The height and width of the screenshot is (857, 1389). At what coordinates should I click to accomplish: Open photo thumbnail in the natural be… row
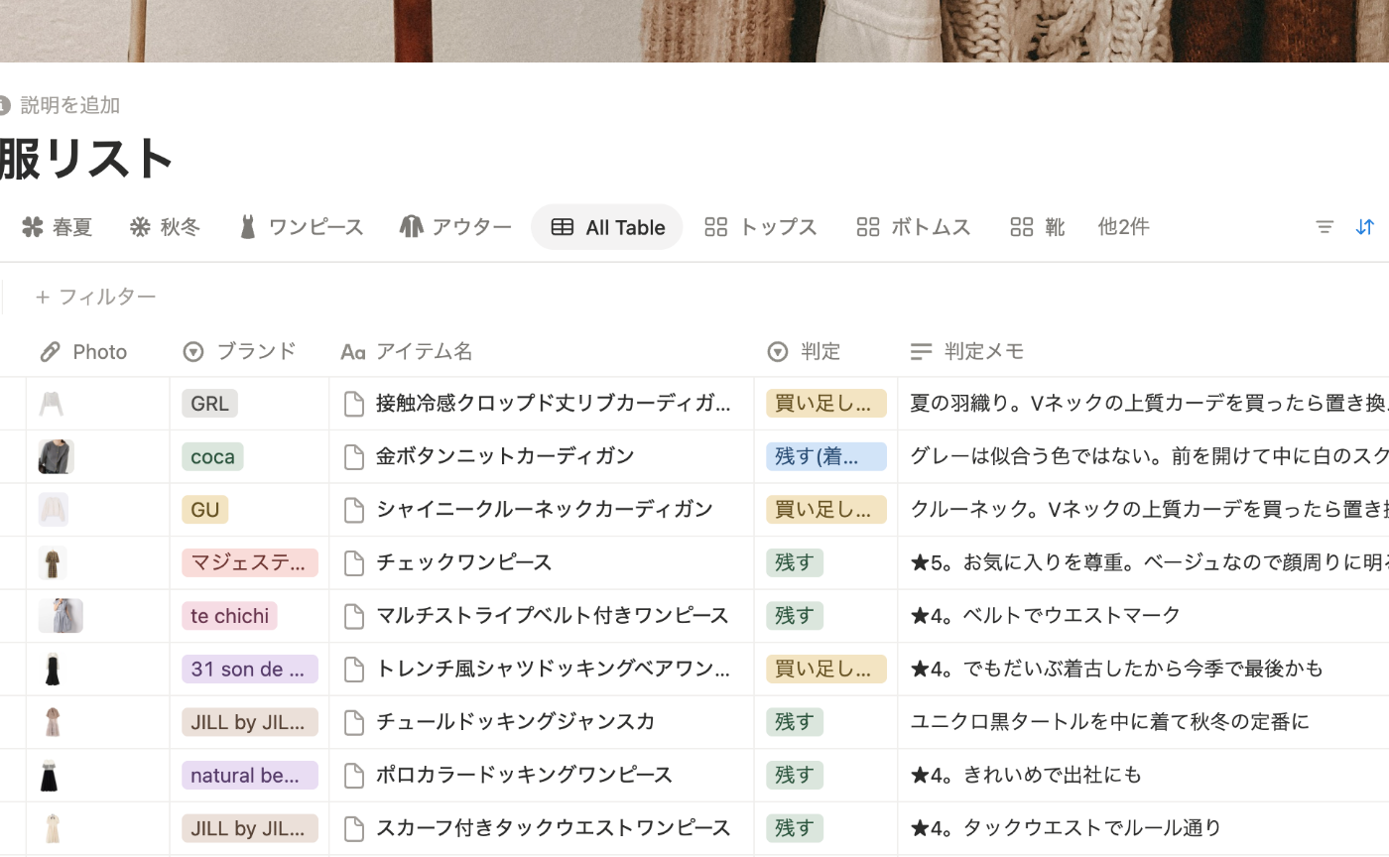tap(50, 775)
